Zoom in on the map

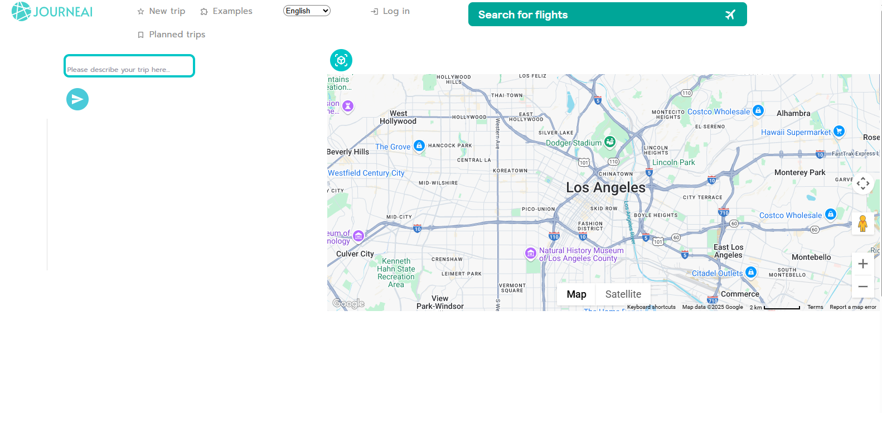863,264
